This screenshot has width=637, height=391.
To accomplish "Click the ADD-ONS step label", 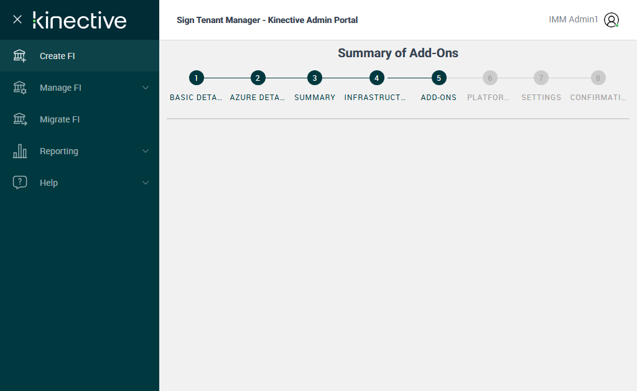I will 439,98.
